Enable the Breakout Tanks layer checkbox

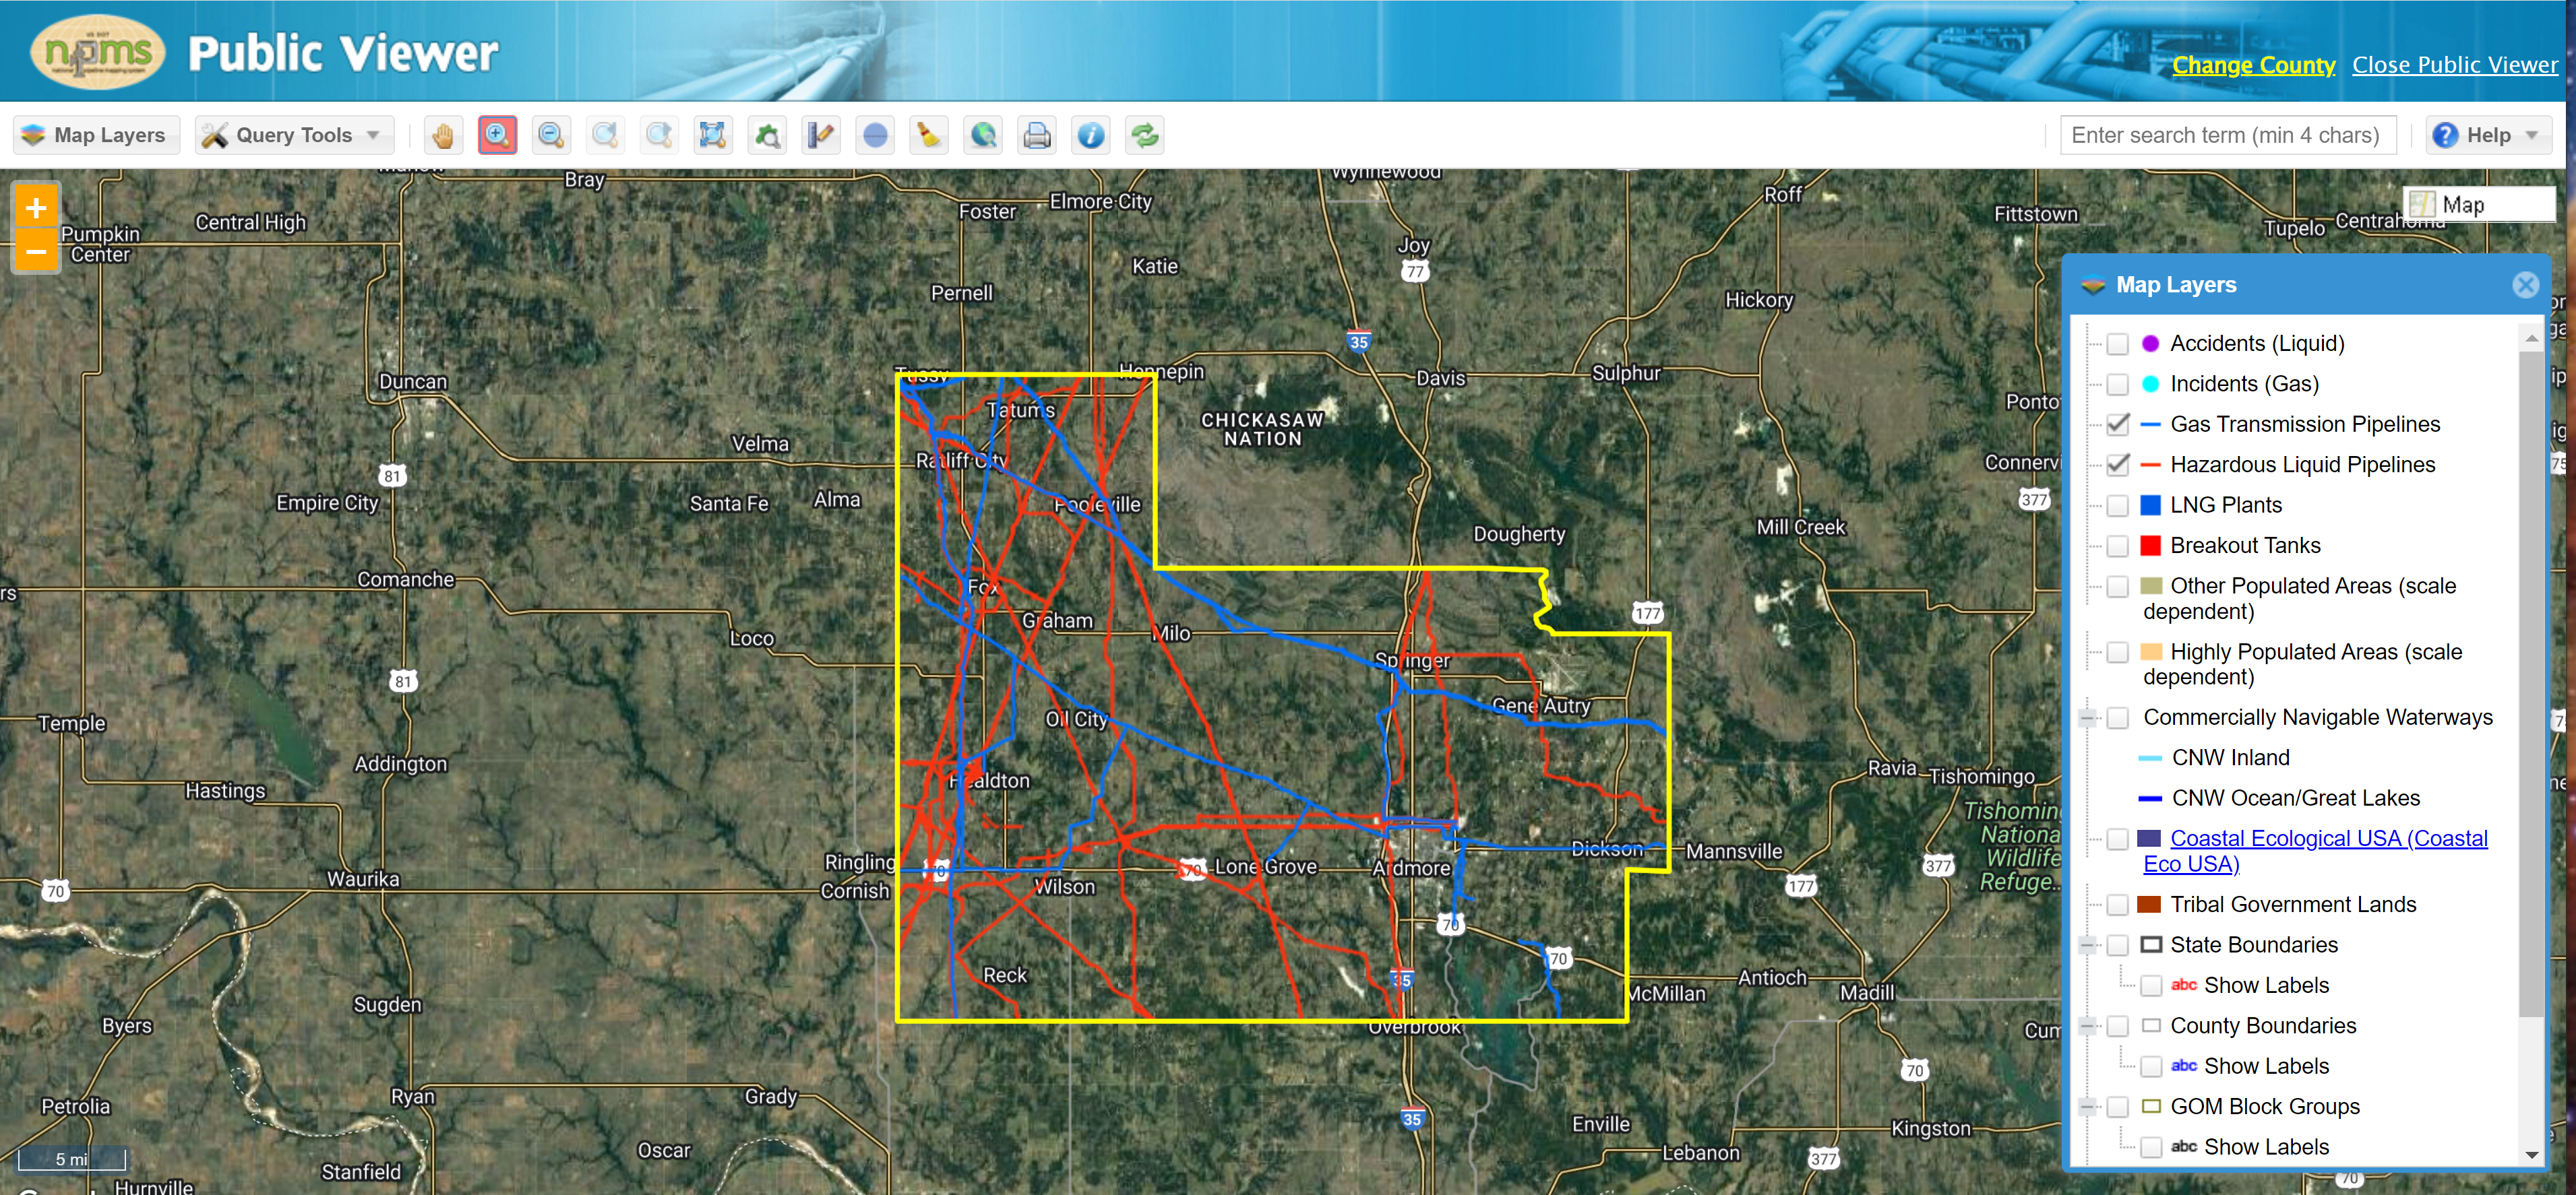click(2117, 546)
